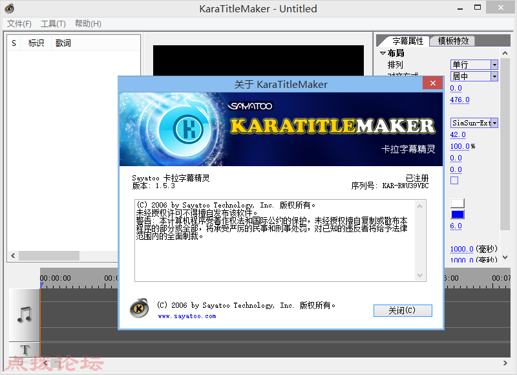Click up arrow of properties panel scrollbar
517x375 pixels.
pyautogui.click(x=505, y=53)
